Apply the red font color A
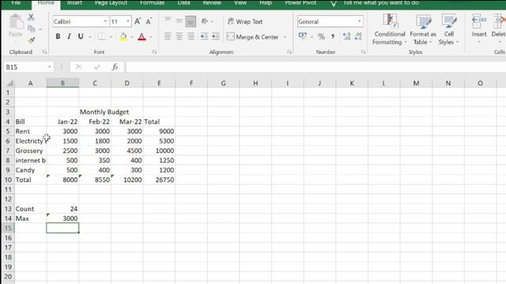Image resolution: width=506 pixels, height=284 pixels. point(142,37)
